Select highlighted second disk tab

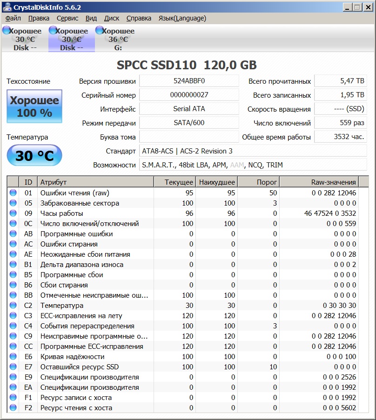point(72,39)
